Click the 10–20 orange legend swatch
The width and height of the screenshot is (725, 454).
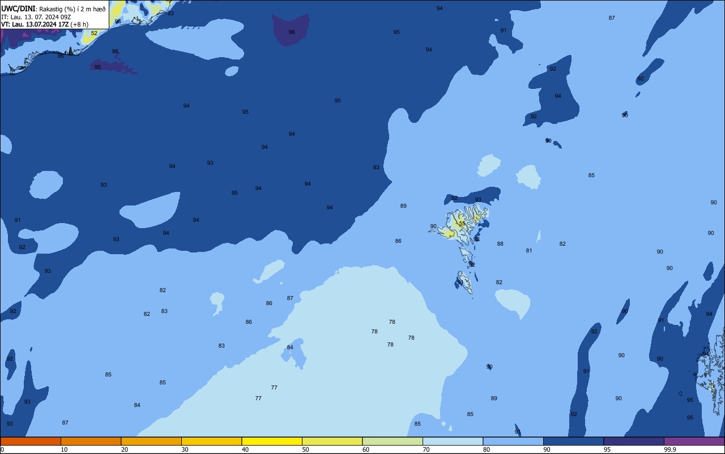click(91, 441)
